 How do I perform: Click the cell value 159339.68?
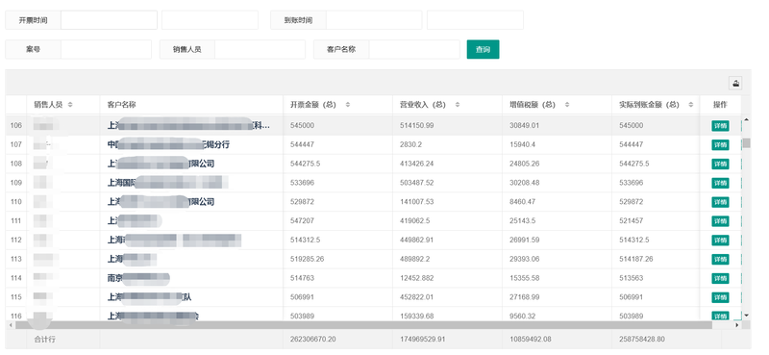point(416,317)
